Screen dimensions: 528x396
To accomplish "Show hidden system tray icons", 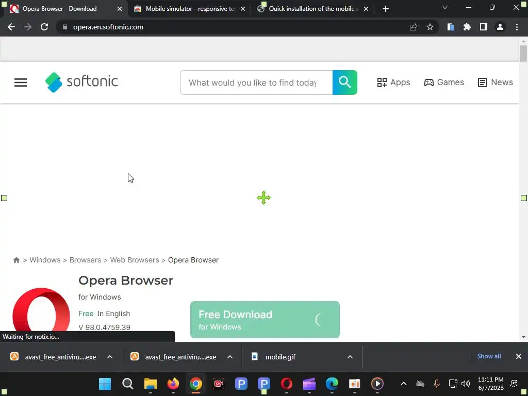I will (x=403, y=384).
